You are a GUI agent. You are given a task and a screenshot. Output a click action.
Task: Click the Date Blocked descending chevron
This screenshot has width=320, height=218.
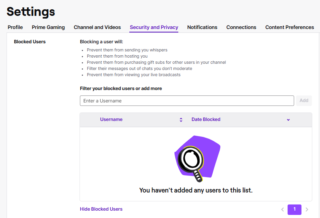pyautogui.click(x=288, y=120)
